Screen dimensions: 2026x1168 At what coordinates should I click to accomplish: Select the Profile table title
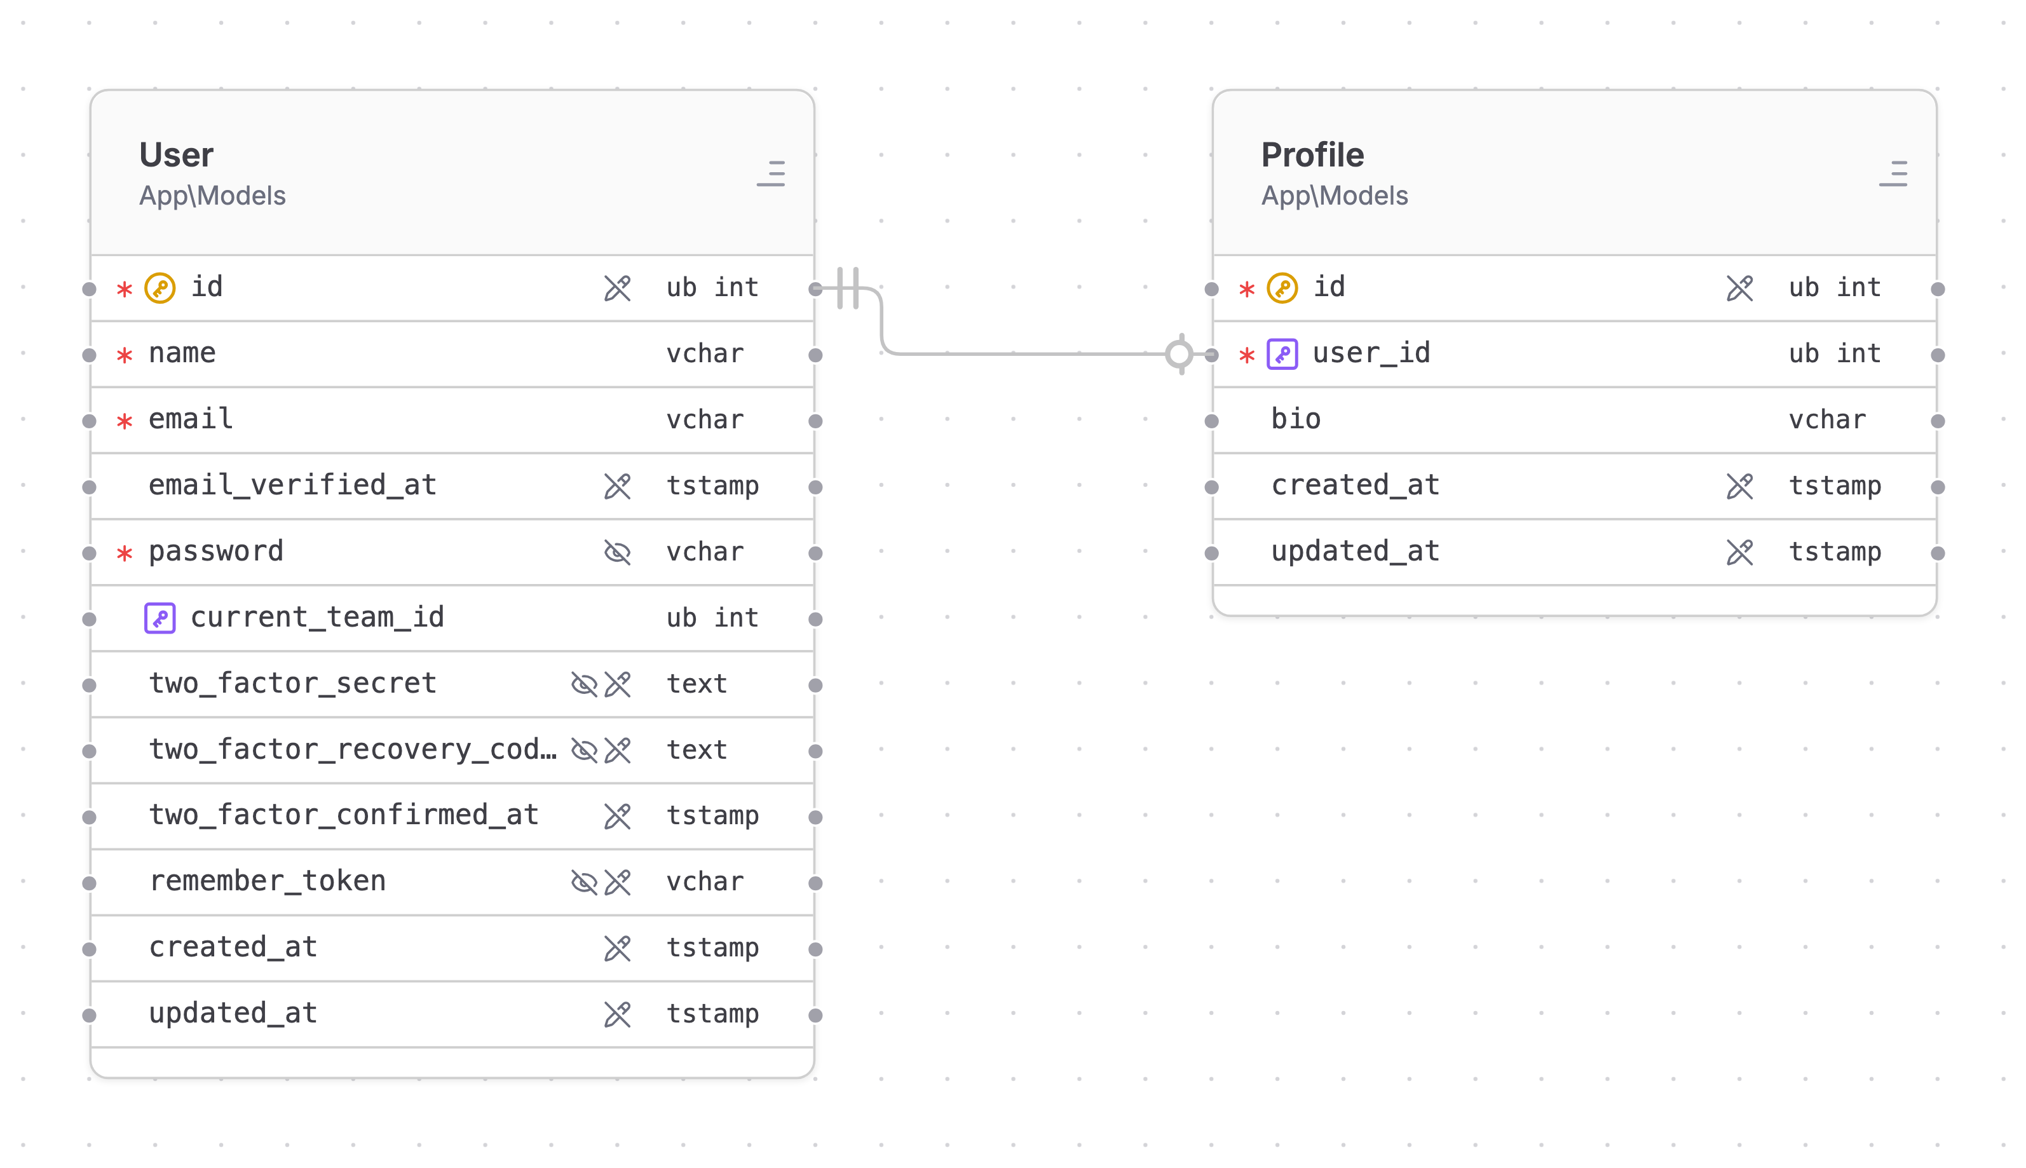click(1312, 155)
